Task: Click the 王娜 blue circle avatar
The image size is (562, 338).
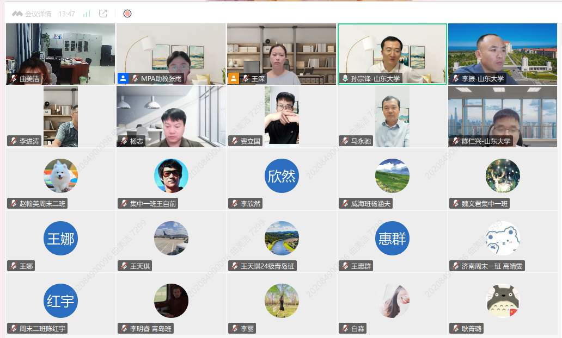Action: tap(60, 238)
